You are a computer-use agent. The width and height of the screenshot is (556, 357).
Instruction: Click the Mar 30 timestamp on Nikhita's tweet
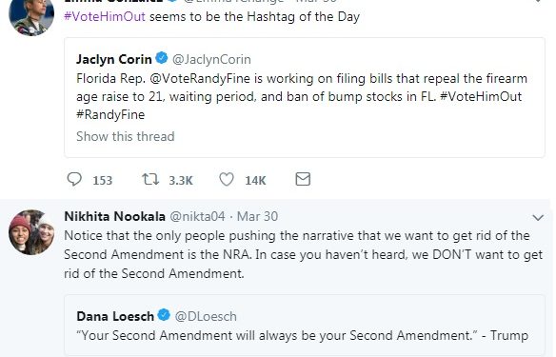click(257, 217)
